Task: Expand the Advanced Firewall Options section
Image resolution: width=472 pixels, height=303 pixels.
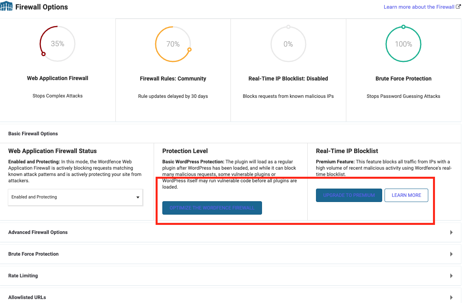Action: (x=230, y=232)
